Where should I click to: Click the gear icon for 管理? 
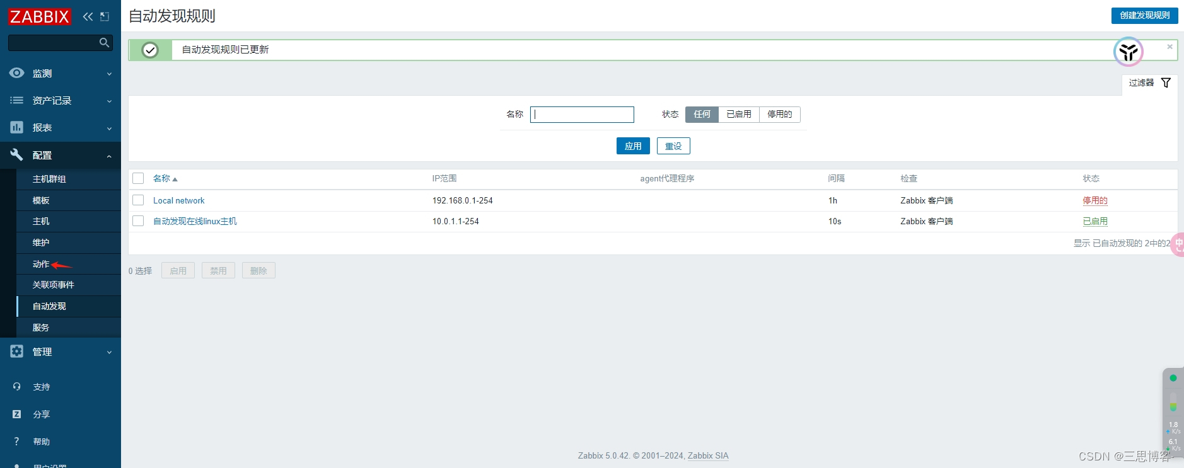coord(17,351)
